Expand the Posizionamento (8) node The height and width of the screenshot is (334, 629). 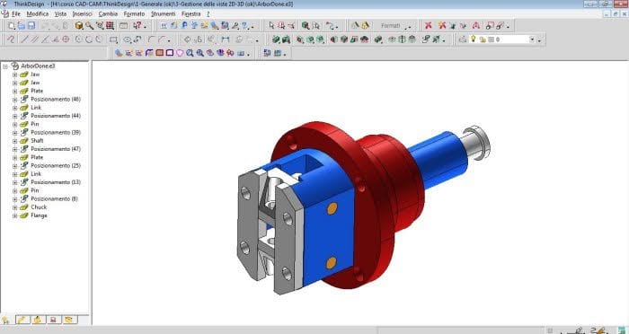point(15,199)
